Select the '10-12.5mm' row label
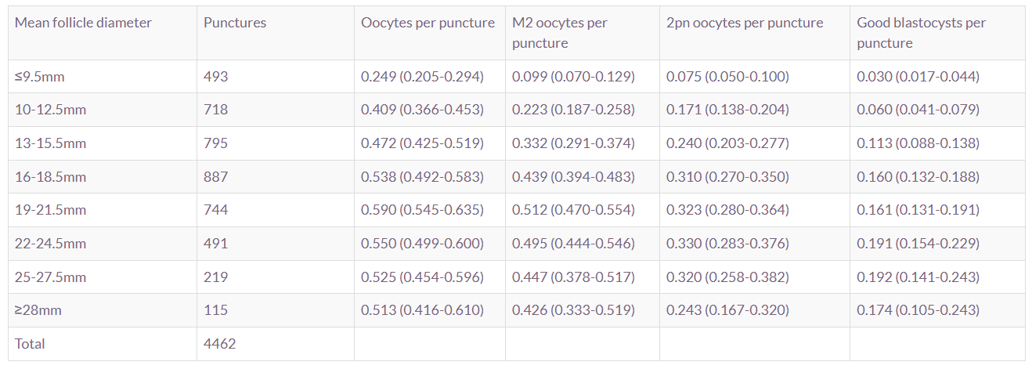 [50, 110]
